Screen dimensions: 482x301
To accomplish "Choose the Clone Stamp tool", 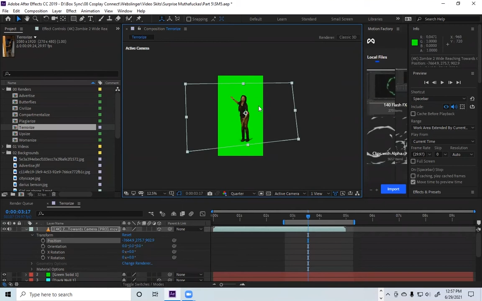I will 109,19.
